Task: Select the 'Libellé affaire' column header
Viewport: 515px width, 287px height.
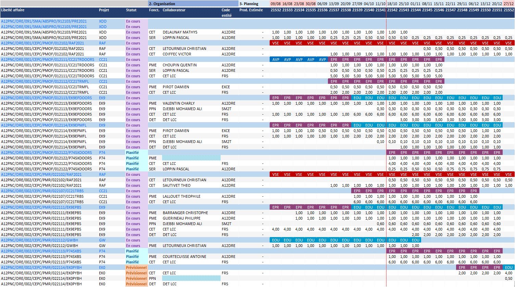Action: 13,10
